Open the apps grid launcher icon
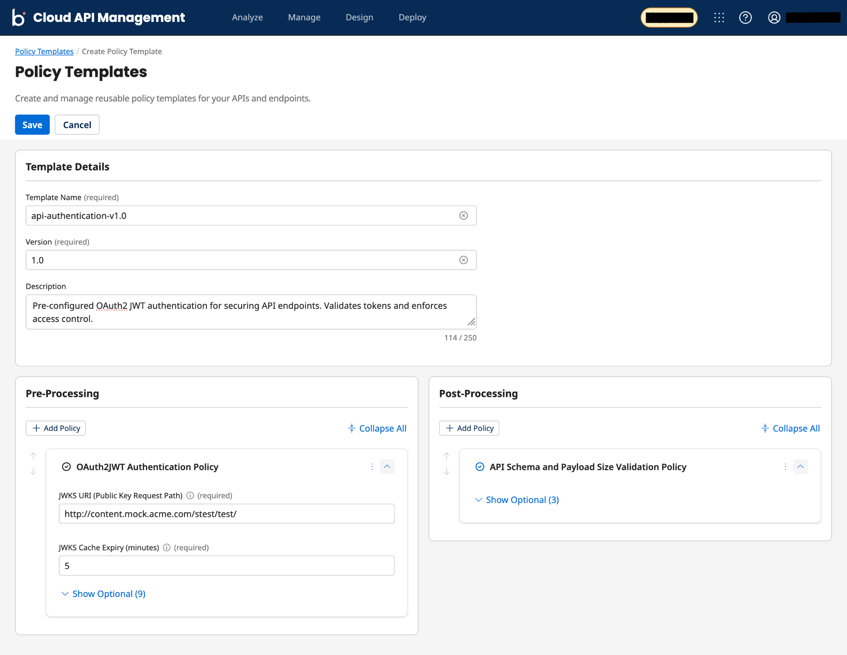Screen dimensions: 847x655 click(719, 17)
